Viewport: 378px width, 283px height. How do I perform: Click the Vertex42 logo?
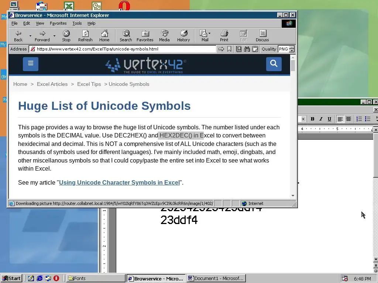(x=146, y=65)
